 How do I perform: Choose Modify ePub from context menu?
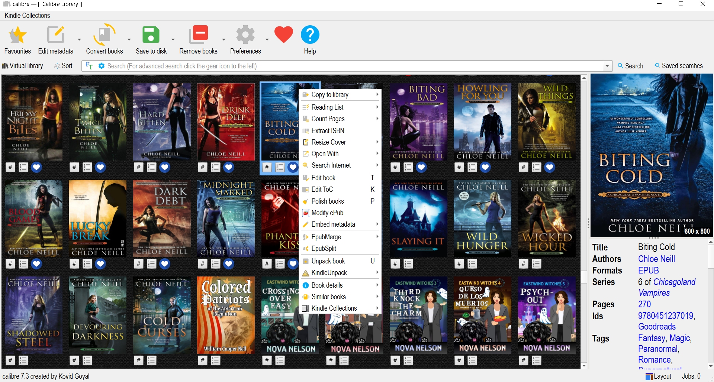pyautogui.click(x=341, y=213)
